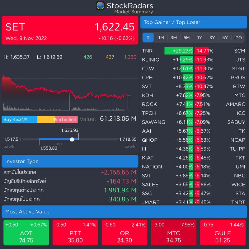Click the StockRadars globe logo
249x249 pixels.
(x=101, y=6)
